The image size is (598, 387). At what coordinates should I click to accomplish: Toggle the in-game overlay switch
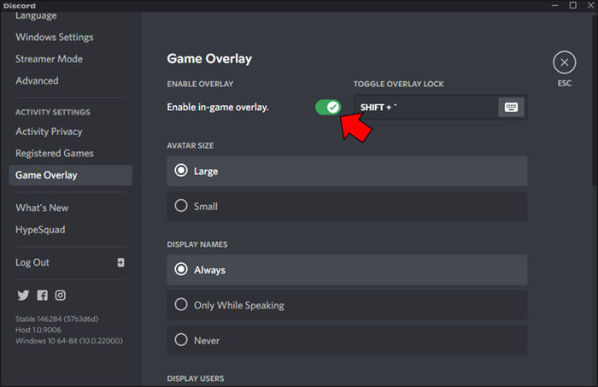[327, 107]
